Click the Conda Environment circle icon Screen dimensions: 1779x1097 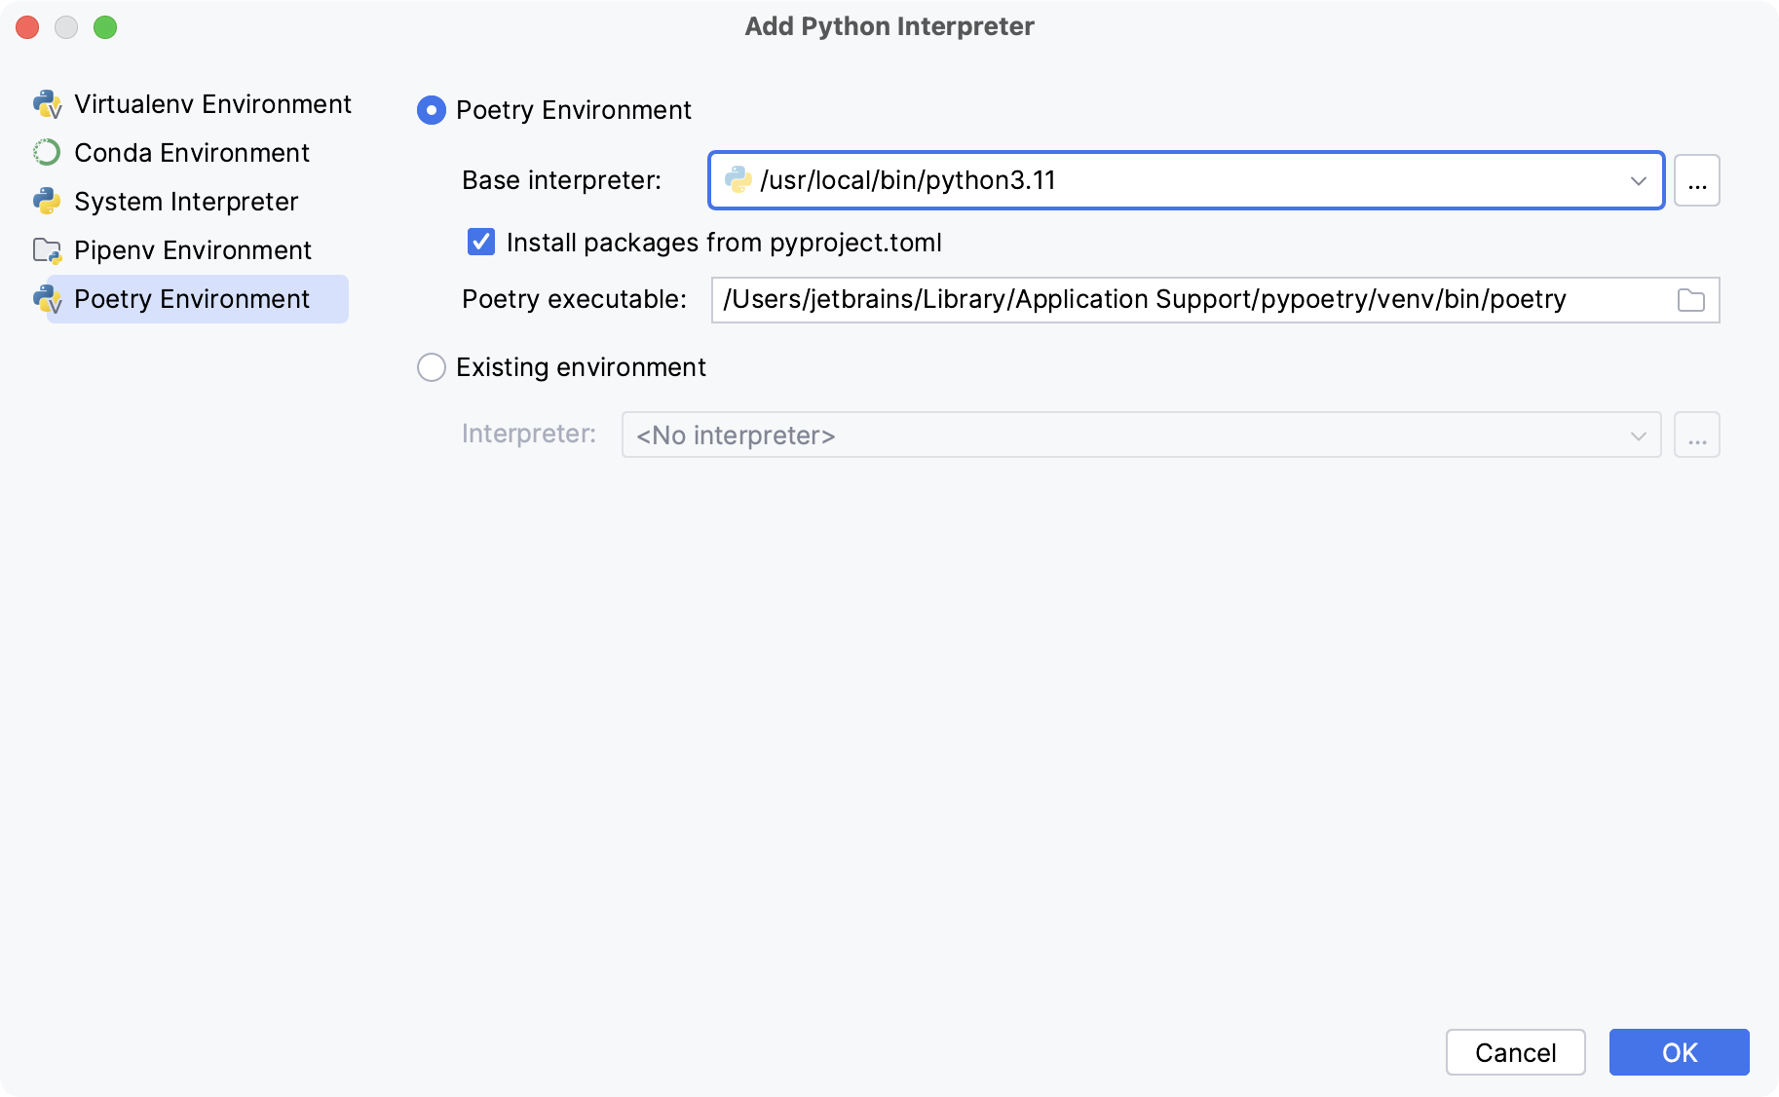pos(47,153)
